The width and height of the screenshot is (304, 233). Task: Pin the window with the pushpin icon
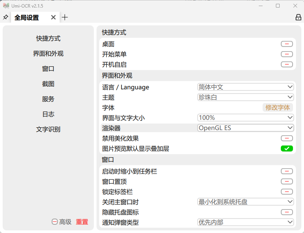tap(5, 17)
